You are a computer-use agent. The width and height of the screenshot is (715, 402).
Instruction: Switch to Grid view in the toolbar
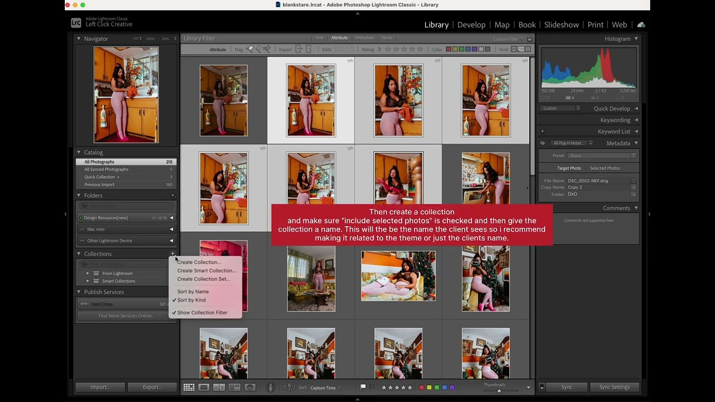pyautogui.click(x=189, y=387)
